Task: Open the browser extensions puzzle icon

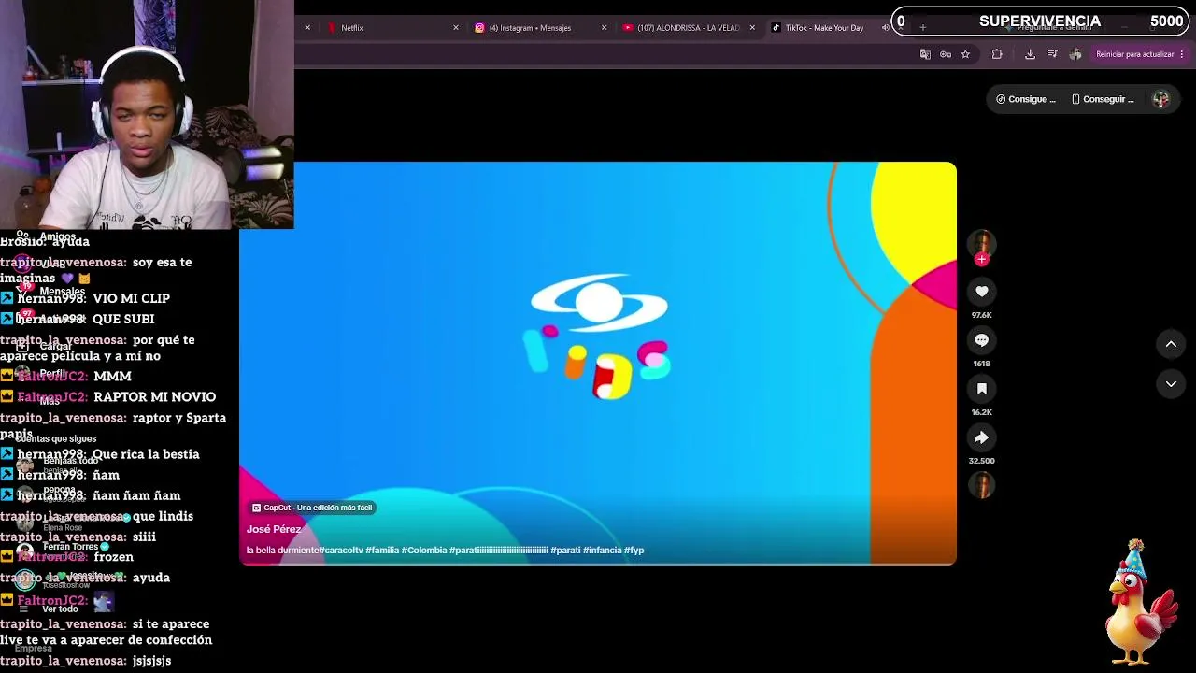Action: click(x=997, y=54)
